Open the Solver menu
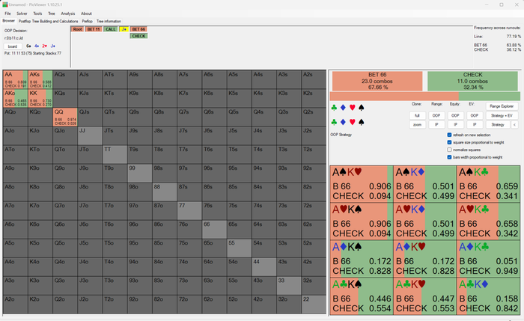 tap(22, 13)
